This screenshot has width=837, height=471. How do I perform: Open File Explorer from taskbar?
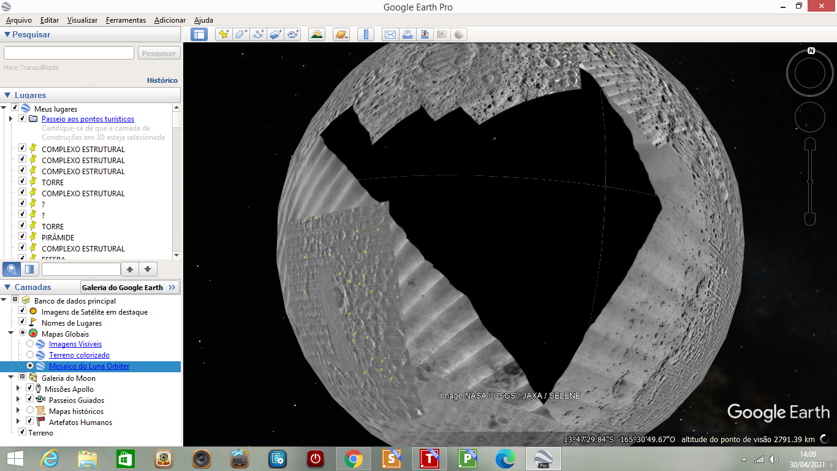[88, 459]
